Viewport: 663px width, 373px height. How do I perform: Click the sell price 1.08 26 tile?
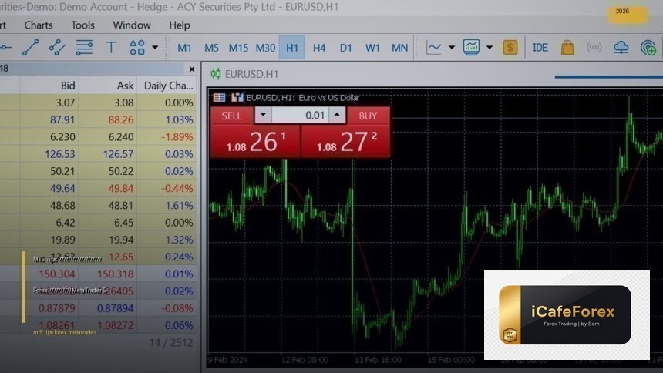(255, 142)
